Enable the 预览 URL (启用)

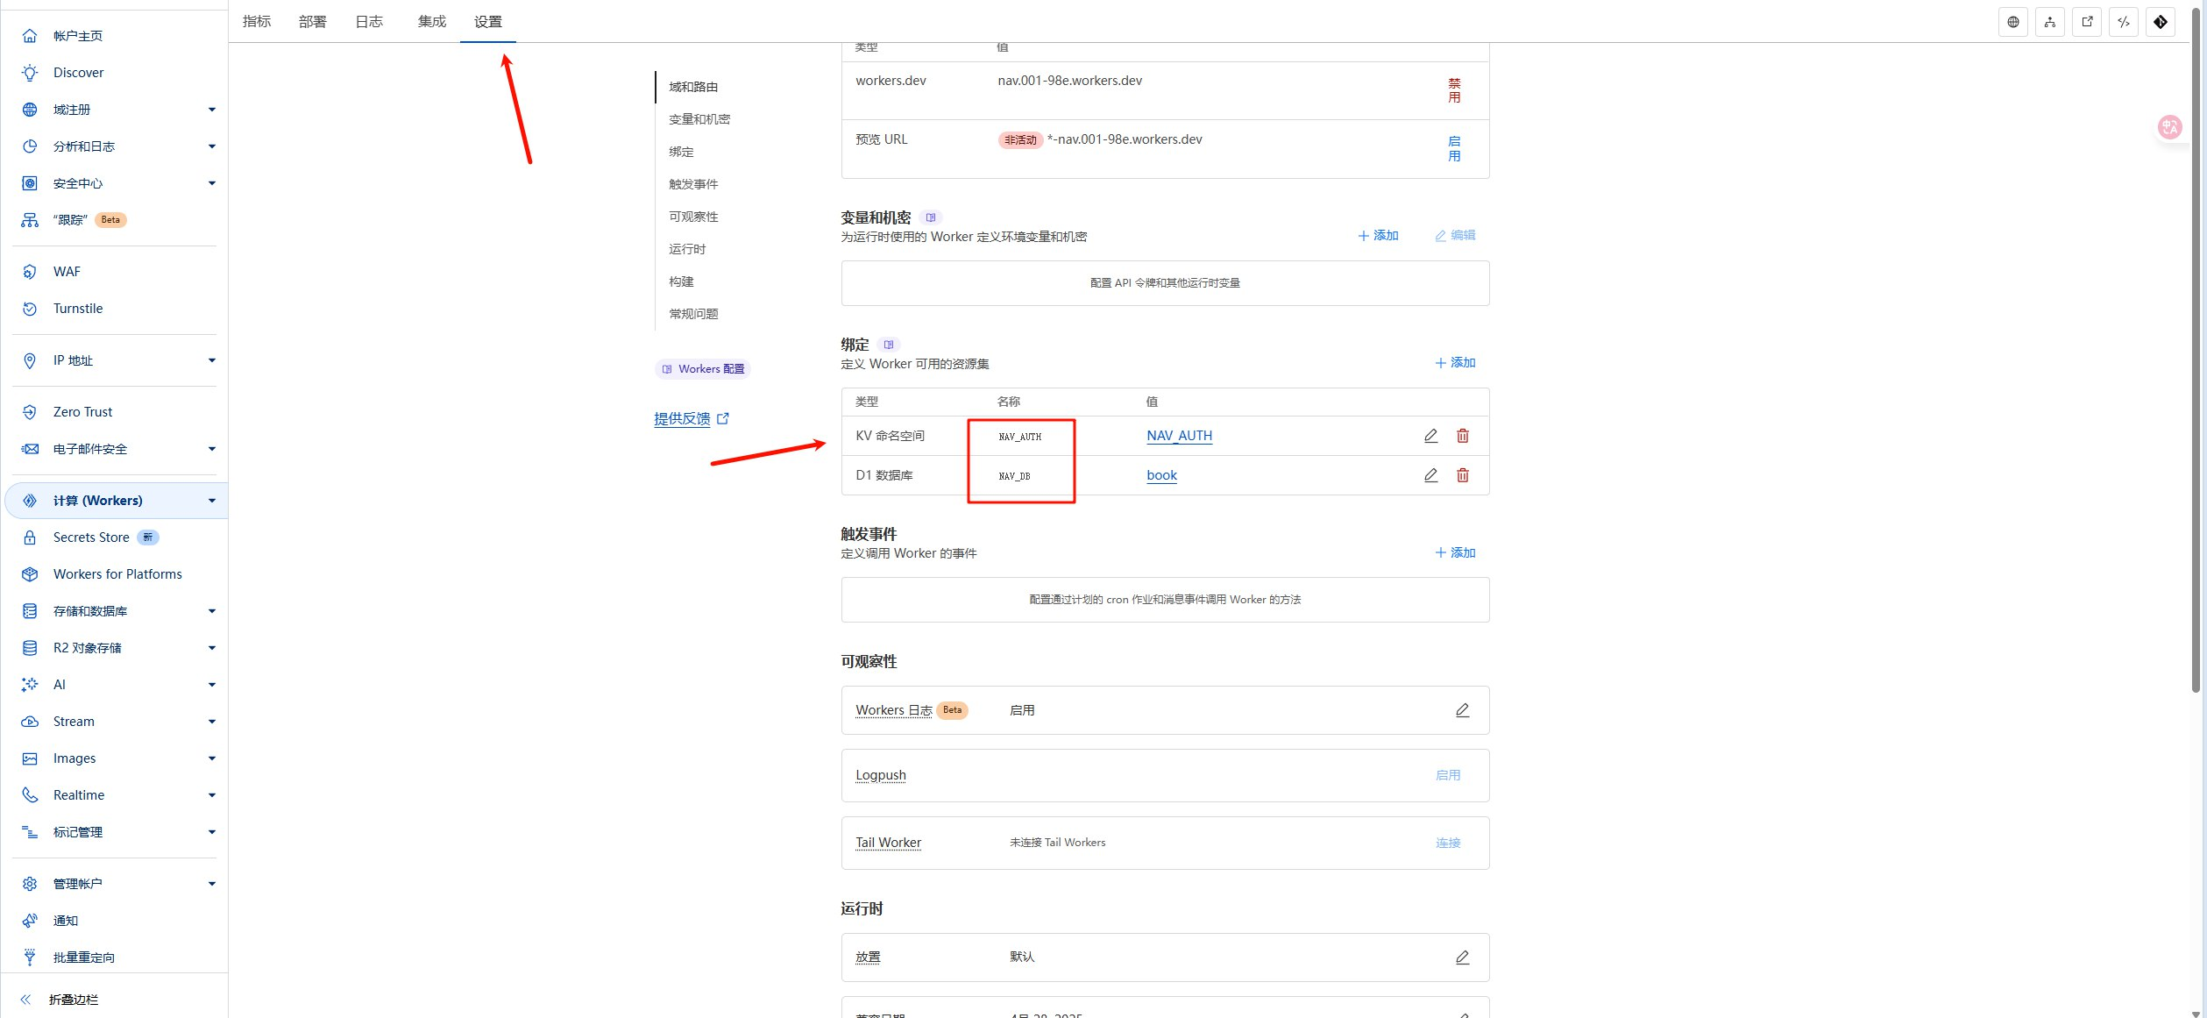1453,148
